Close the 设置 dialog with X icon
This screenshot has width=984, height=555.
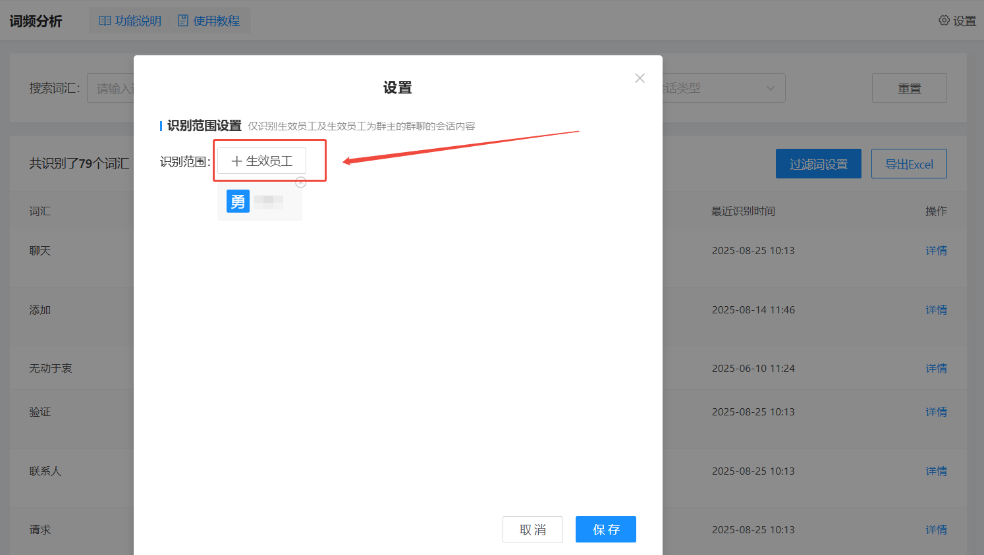coord(640,78)
